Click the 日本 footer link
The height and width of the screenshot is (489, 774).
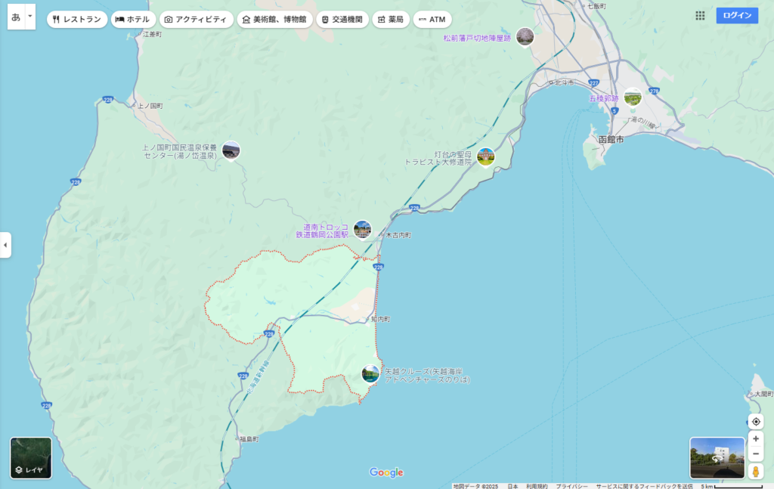click(x=513, y=486)
